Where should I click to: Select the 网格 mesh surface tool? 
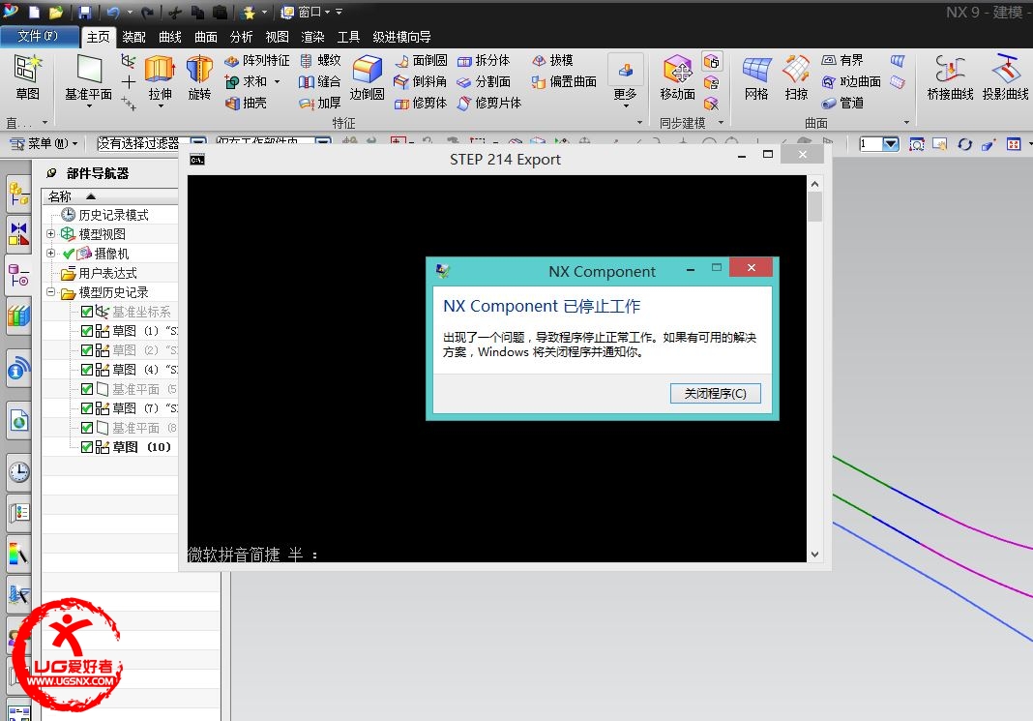click(756, 77)
